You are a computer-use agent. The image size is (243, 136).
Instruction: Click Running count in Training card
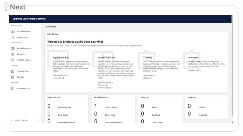point(143,106)
